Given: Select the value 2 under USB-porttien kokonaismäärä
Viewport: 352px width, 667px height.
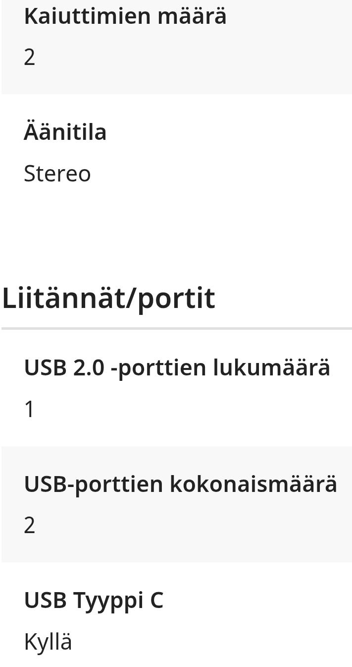Looking at the screenshot, I should 30,525.
